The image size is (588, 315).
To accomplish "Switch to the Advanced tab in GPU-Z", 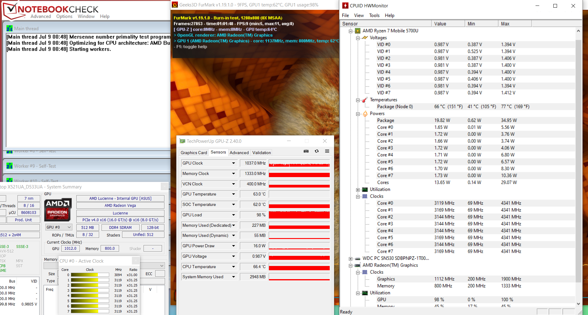I will click(239, 153).
